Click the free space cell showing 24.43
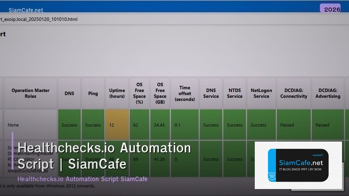This screenshot has width=349, height=196. tap(160, 125)
